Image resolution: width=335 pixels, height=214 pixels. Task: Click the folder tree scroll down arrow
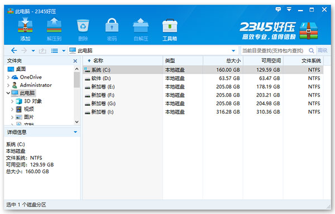click(76, 122)
